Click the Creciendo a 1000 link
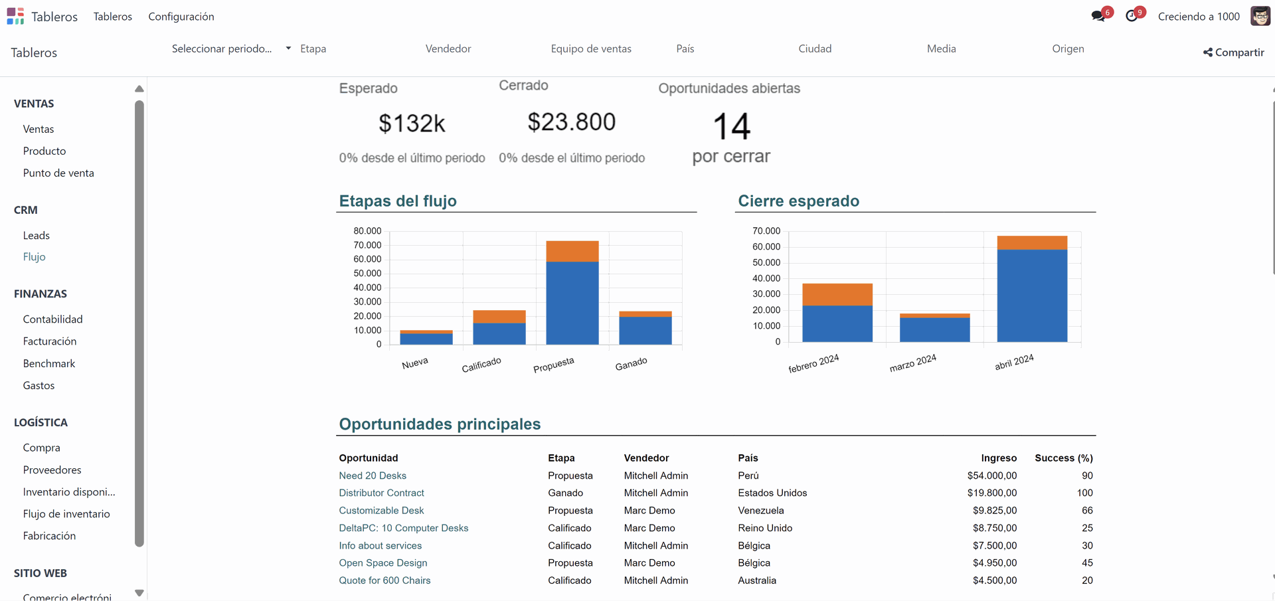Viewport: 1275px width, 601px height. [1199, 16]
